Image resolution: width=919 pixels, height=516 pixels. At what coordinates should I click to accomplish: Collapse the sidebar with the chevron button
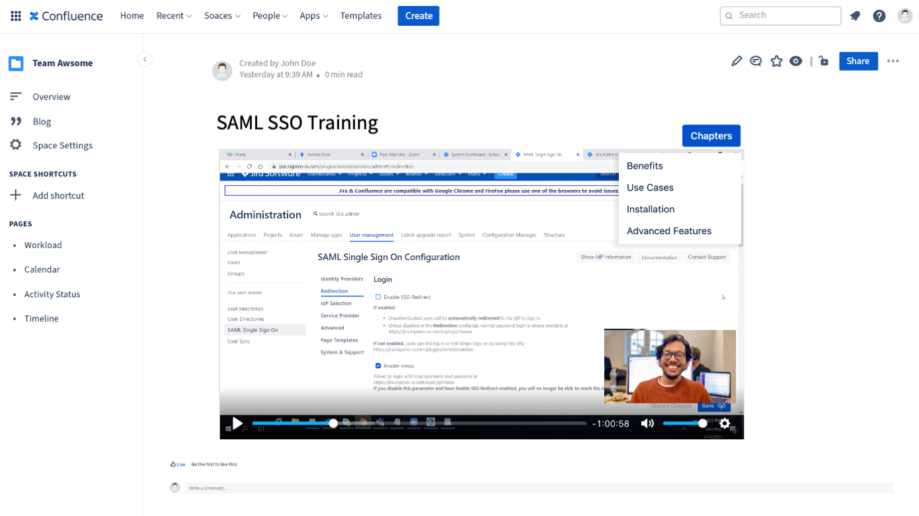[144, 60]
